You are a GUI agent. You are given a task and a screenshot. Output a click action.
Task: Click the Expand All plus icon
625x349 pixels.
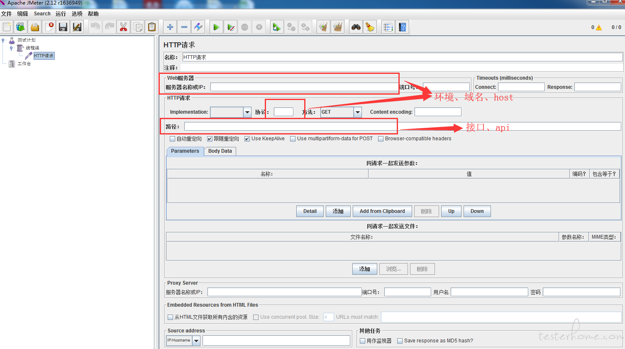[x=170, y=27]
